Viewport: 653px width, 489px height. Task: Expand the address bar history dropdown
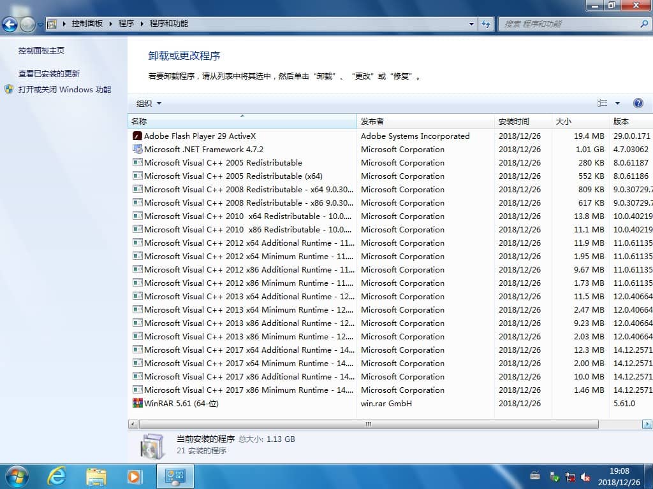coord(471,24)
